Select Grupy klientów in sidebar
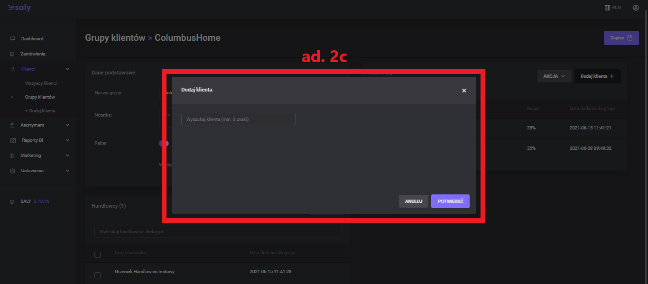 point(40,97)
